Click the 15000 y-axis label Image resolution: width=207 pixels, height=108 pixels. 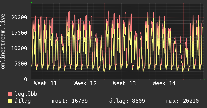pos(19,33)
